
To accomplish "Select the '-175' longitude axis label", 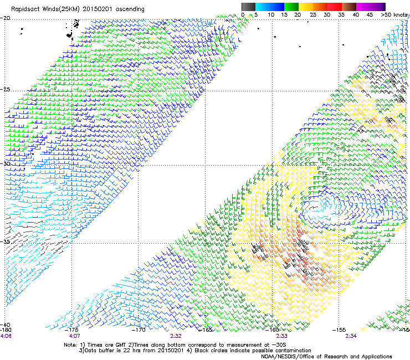I will pos(72,330).
